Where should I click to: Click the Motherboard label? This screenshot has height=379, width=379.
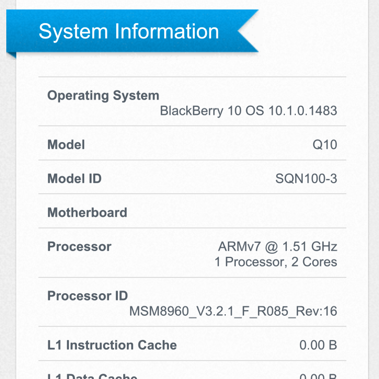tap(87, 213)
